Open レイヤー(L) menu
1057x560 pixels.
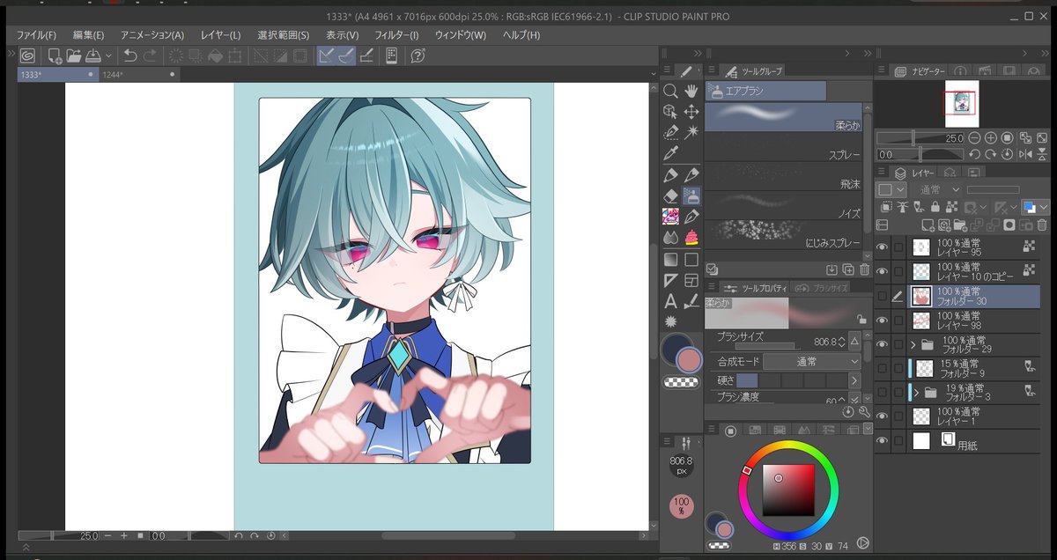click(220, 34)
